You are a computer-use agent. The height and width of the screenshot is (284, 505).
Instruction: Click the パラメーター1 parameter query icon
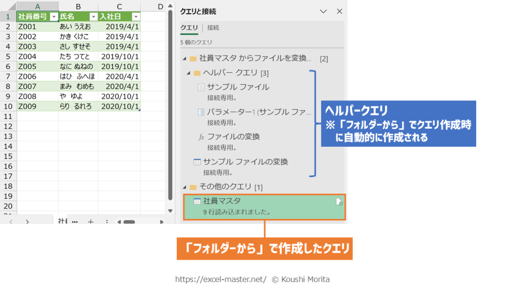[201, 112]
